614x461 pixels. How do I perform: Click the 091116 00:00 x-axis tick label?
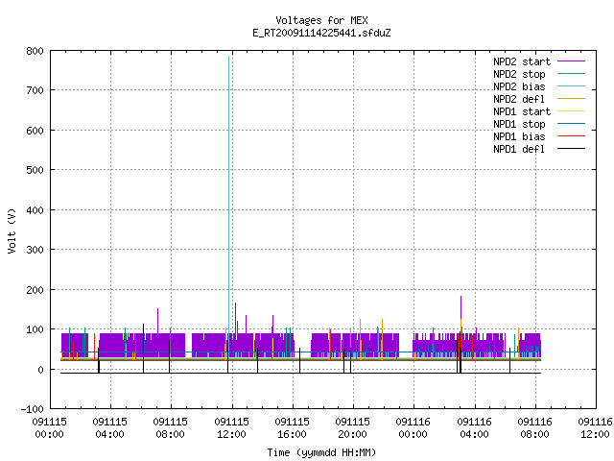tap(413, 428)
